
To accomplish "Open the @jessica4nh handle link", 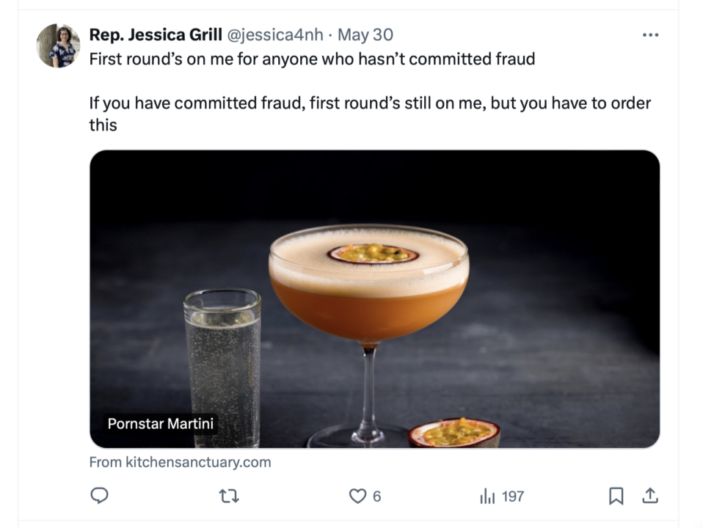I will 275,34.
